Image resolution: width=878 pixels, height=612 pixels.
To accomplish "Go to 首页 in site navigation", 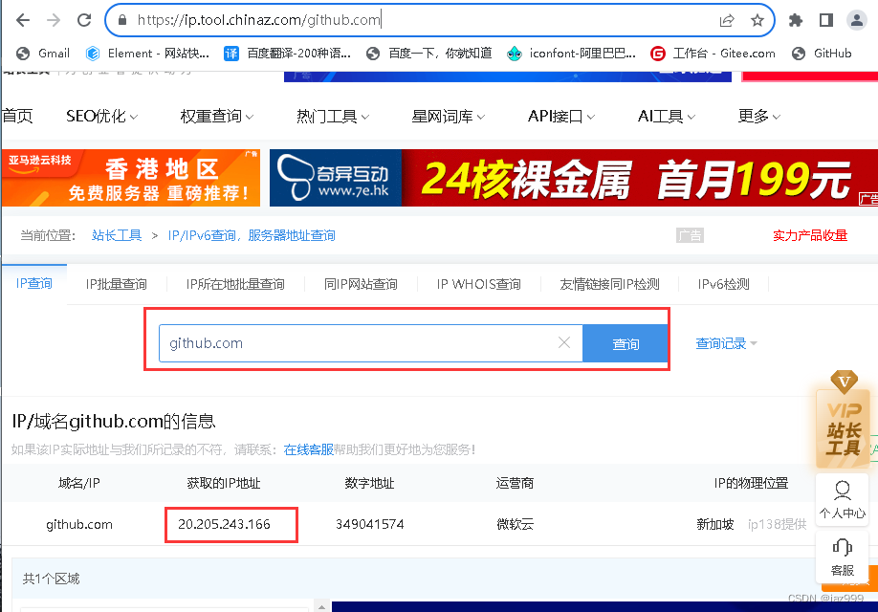I will [17, 116].
